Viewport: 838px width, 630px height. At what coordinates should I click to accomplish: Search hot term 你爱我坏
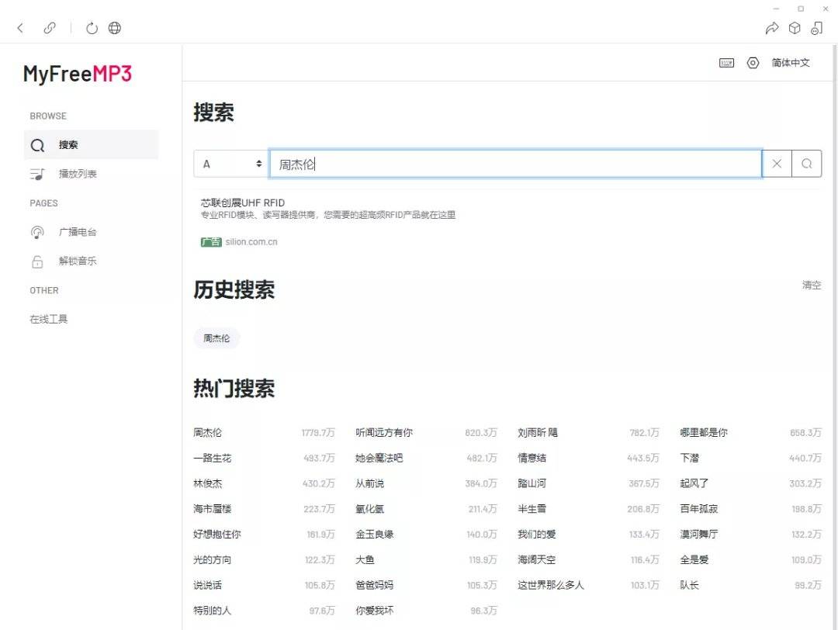point(375,611)
